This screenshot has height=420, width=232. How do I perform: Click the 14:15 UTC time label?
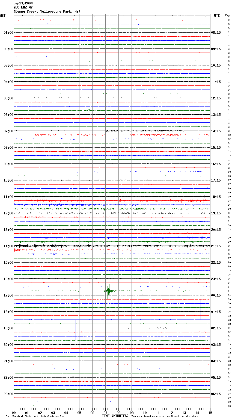pos(216,131)
